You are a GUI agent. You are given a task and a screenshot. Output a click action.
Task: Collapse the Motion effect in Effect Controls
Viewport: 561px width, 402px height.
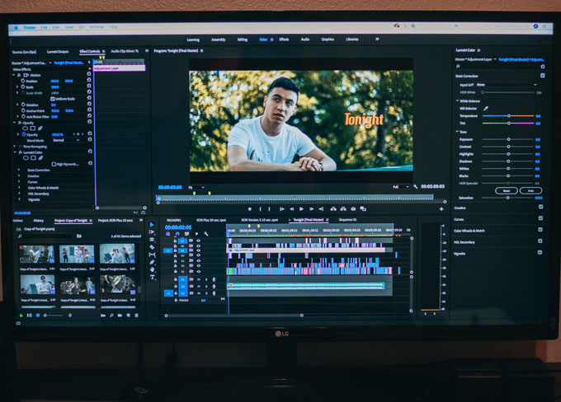pyautogui.click(x=14, y=76)
